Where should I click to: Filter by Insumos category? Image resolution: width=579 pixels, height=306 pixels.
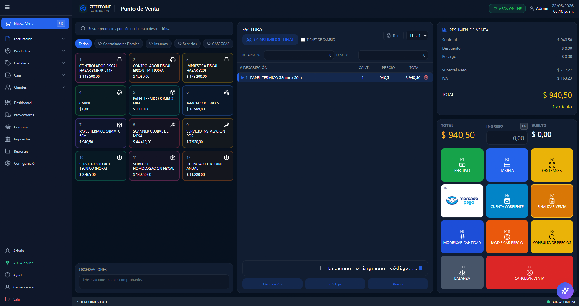[x=159, y=44]
